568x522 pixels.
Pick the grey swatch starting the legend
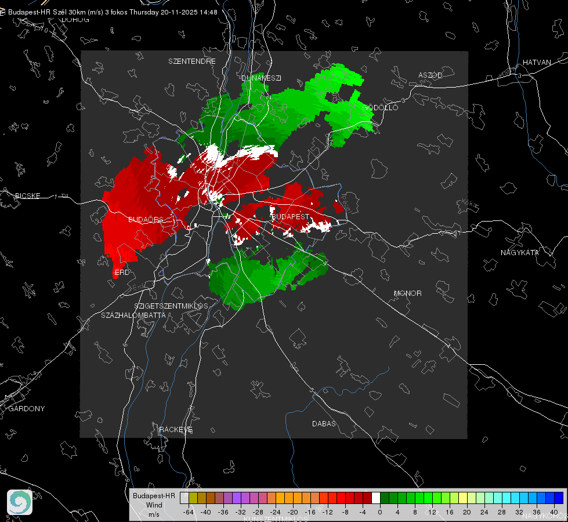[x=184, y=498]
